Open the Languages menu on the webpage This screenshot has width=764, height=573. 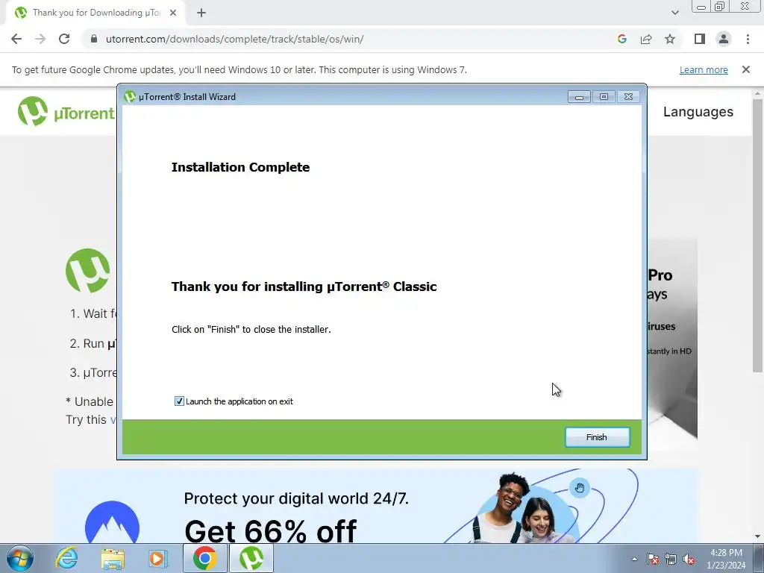pos(698,112)
